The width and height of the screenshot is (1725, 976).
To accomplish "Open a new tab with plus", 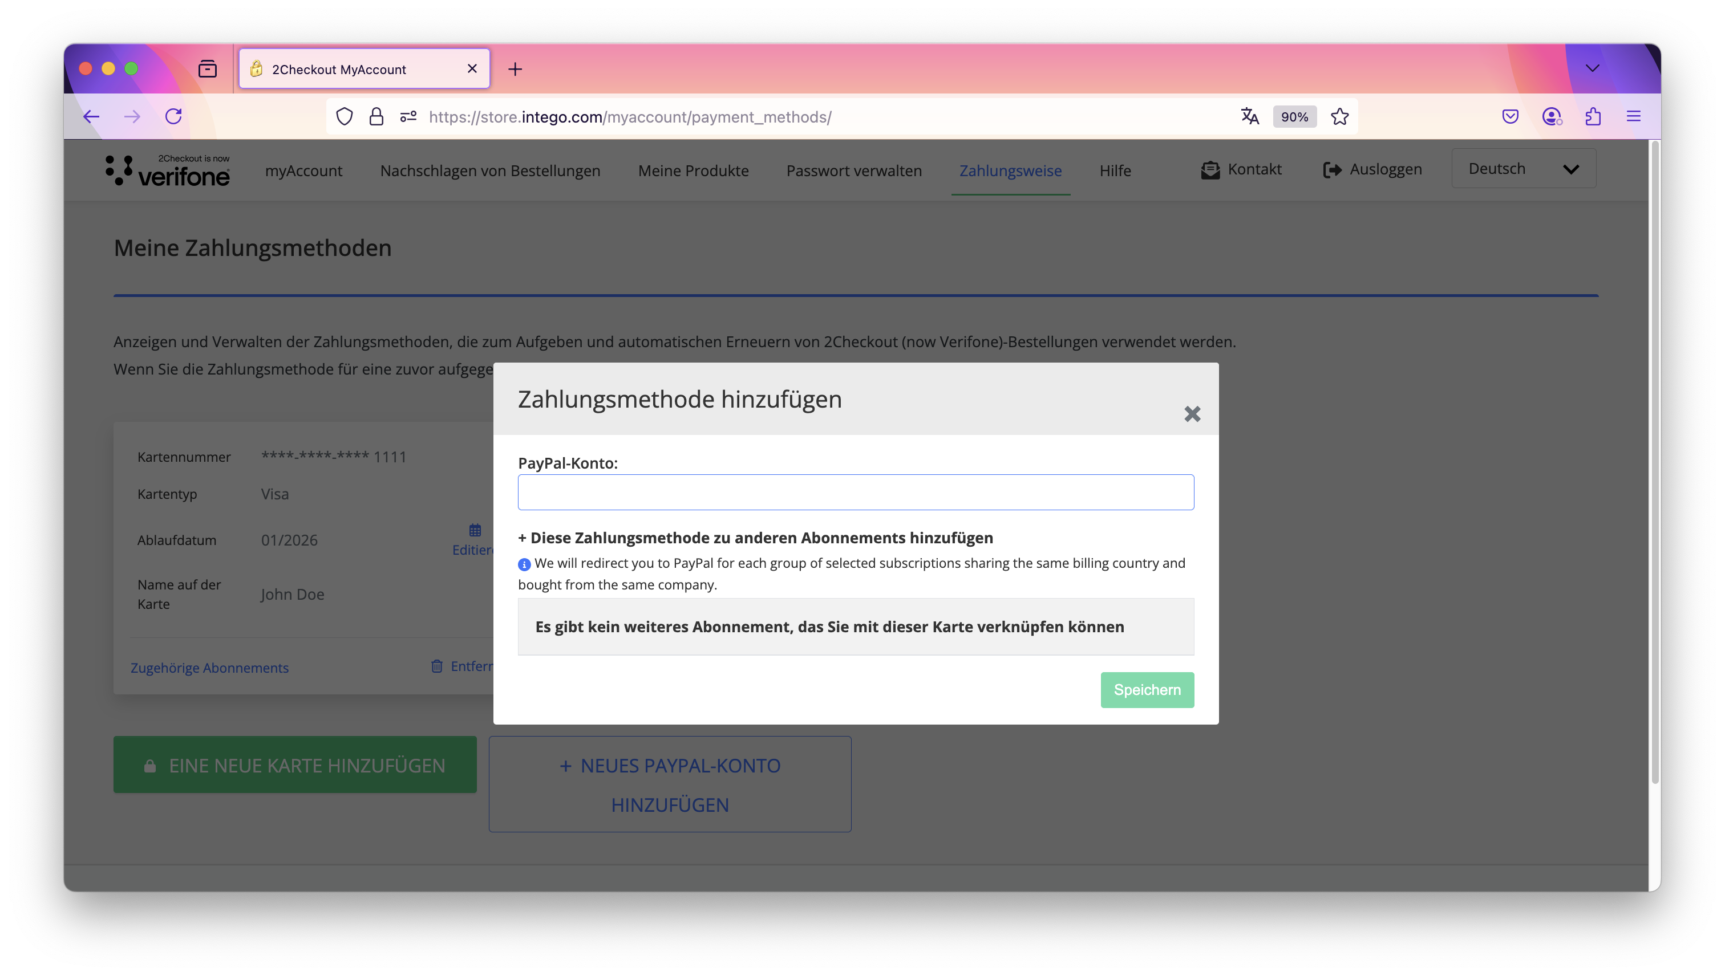I will pyautogui.click(x=515, y=69).
